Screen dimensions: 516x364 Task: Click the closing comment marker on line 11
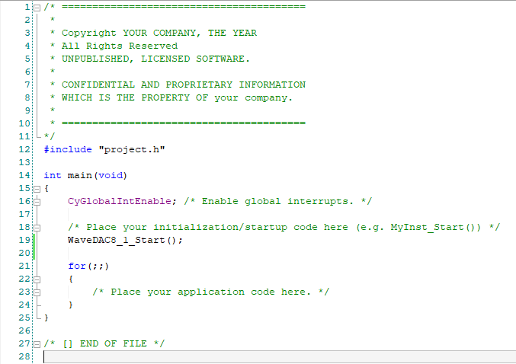[50, 136]
